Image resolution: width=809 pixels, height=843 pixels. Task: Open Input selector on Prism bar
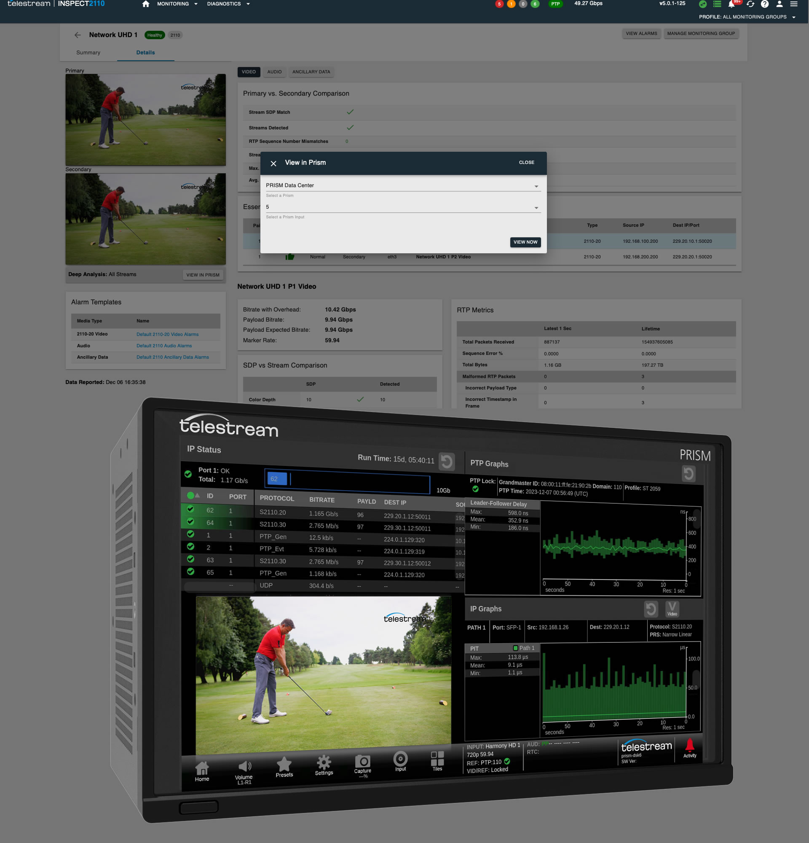tap(401, 761)
